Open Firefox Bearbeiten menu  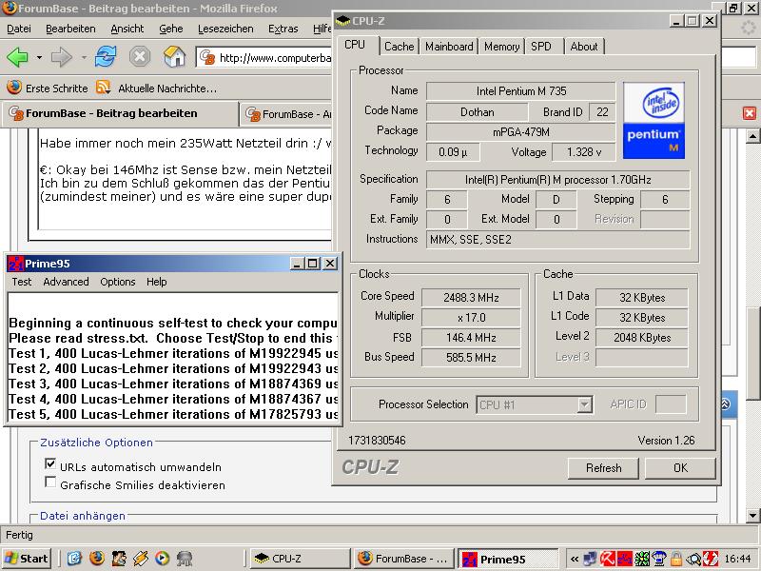point(70,29)
